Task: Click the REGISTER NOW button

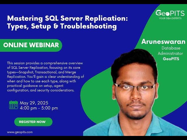Action: [x=33, y=122]
